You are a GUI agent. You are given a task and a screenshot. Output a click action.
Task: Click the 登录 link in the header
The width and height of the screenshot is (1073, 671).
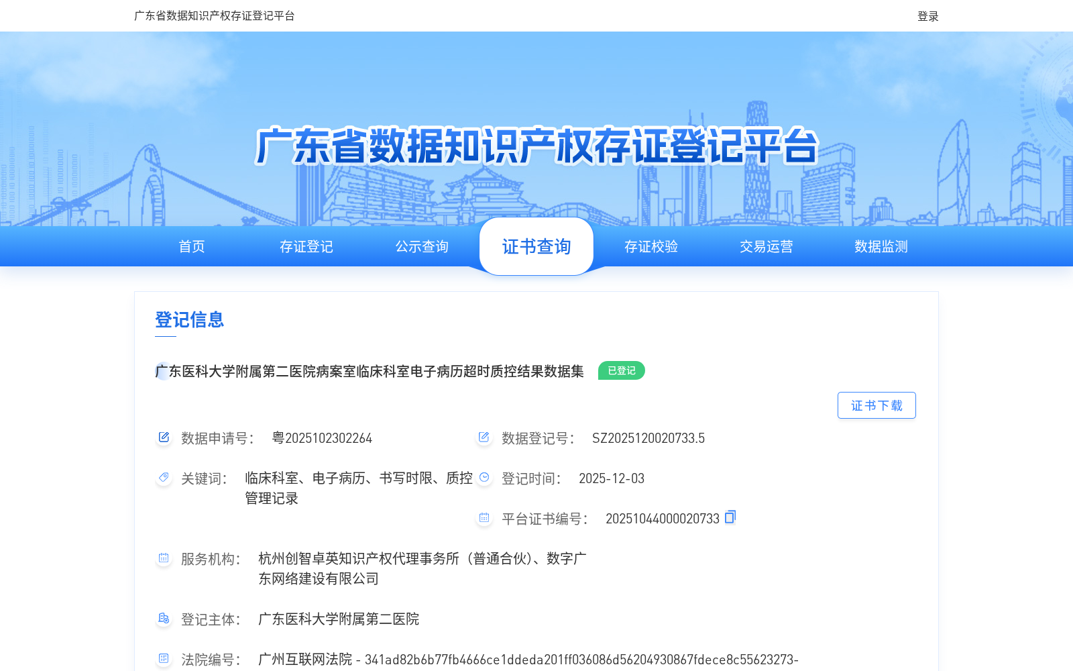pyautogui.click(x=928, y=16)
